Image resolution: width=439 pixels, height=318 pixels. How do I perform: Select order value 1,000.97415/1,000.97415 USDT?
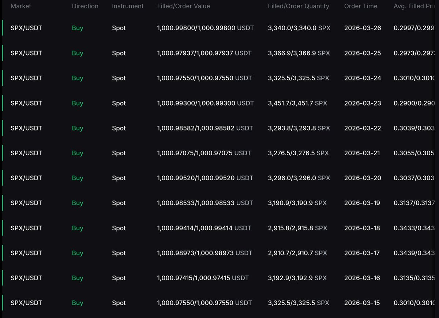(203, 278)
